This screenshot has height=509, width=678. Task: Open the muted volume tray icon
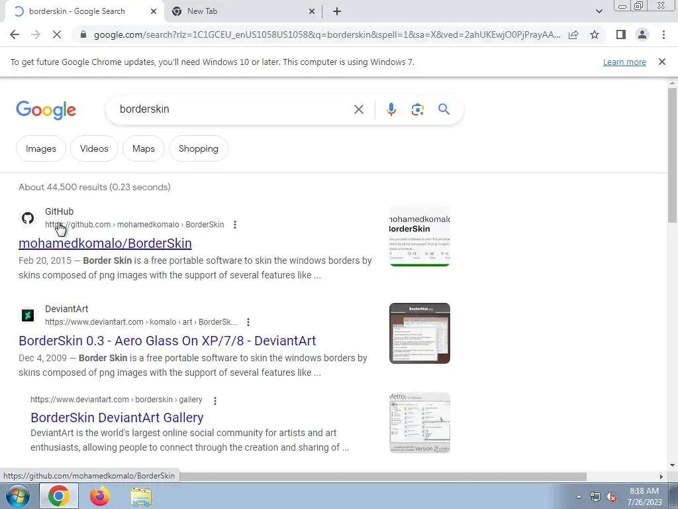611,497
